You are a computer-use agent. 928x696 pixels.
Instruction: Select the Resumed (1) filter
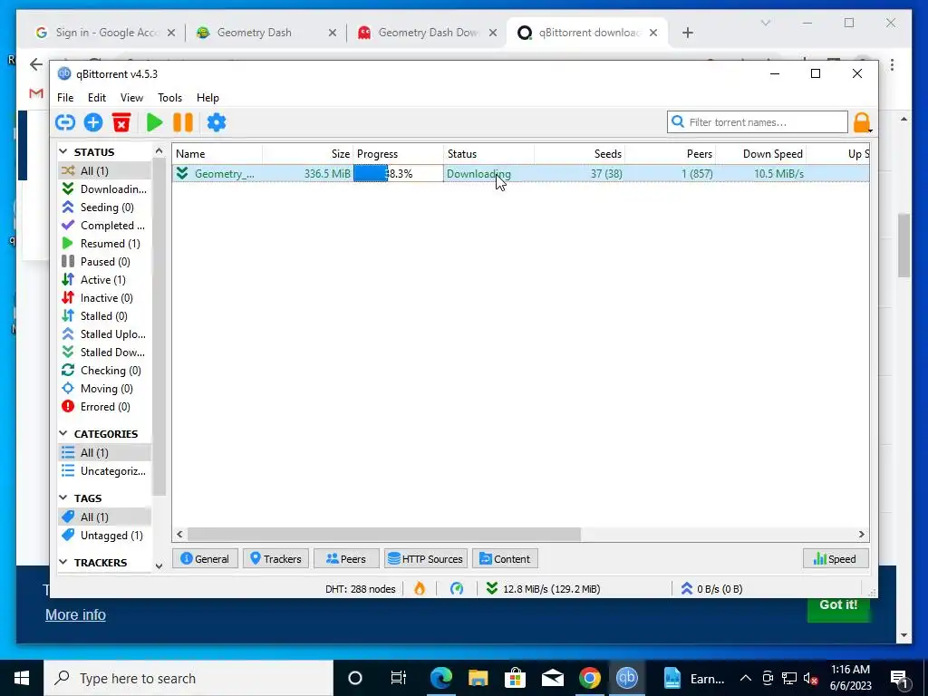click(x=104, y=243)
